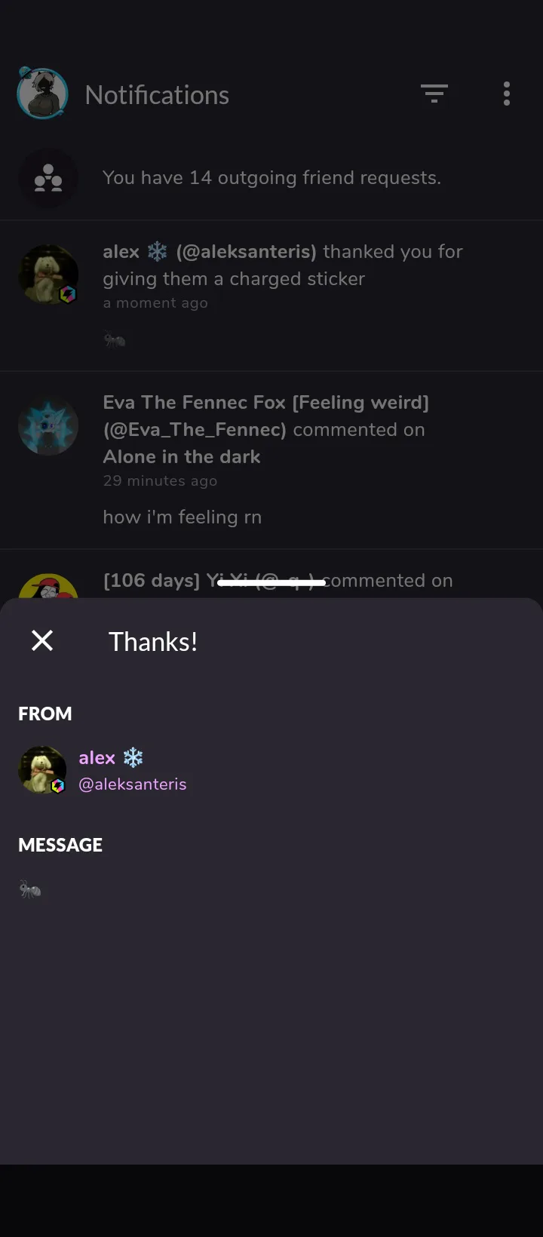Tap alex's avatar in the notifications list

pos(48,275)
